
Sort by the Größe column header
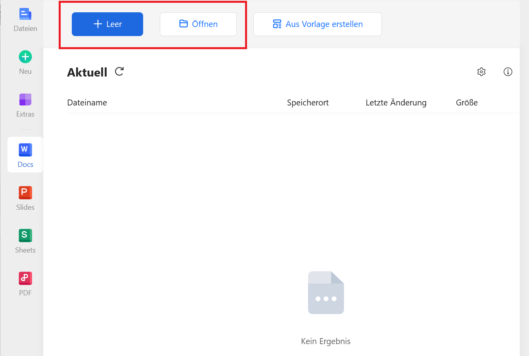coord(467,103)
